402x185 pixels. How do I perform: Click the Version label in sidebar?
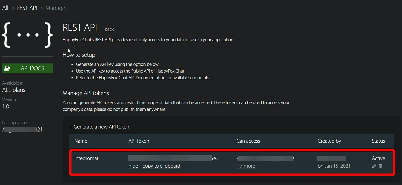click(9, 100)
